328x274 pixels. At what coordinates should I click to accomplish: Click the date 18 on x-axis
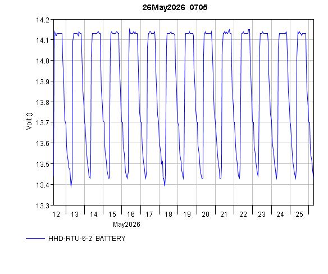point(168,214)
